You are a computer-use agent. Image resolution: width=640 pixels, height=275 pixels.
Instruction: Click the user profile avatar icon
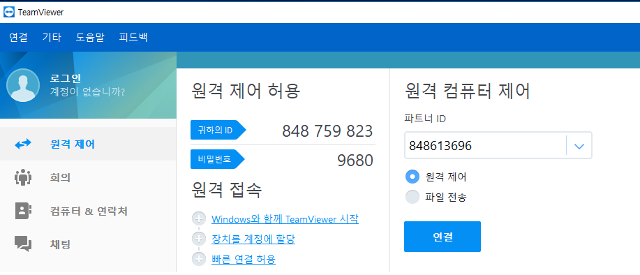pyautogui.click(x=23, y=85)
